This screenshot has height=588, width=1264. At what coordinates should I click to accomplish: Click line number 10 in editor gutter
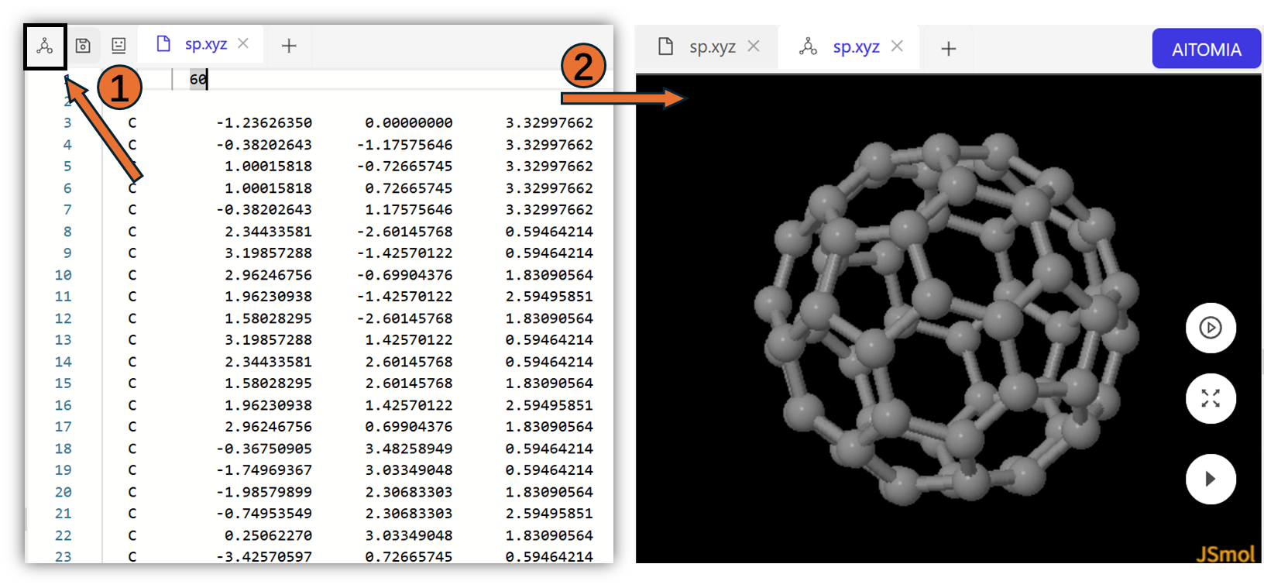[x=63, y=275]
